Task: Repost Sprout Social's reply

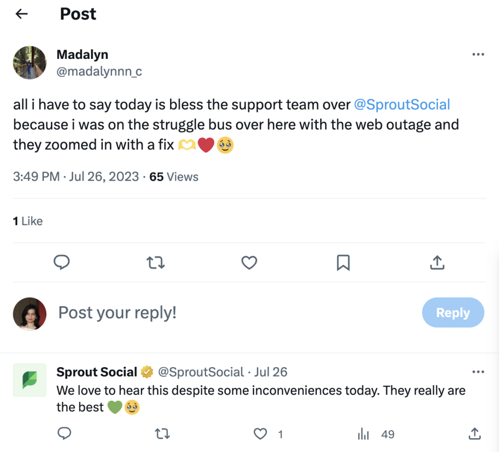Action: 162,433
